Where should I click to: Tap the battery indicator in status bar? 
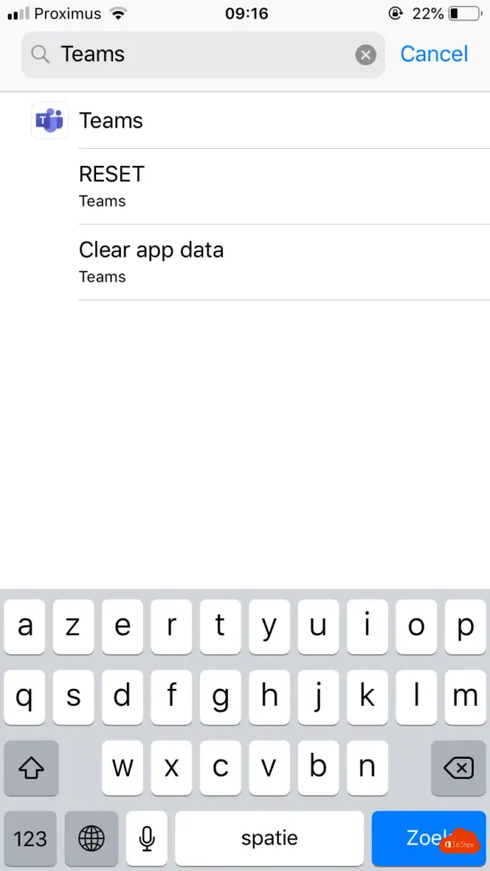click(464, 14)
